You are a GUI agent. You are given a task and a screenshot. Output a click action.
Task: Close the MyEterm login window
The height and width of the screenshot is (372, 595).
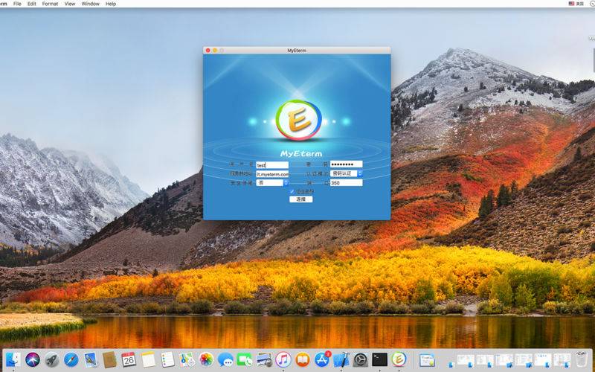coord(208,50)
